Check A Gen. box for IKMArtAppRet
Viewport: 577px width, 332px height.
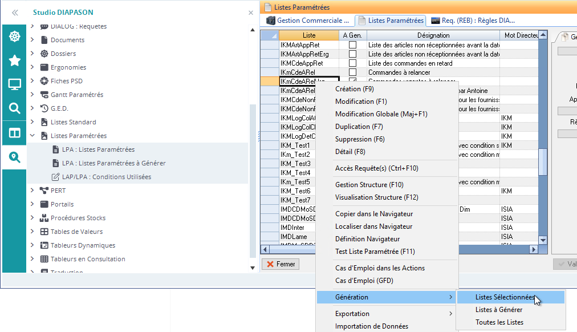(352, 44)
